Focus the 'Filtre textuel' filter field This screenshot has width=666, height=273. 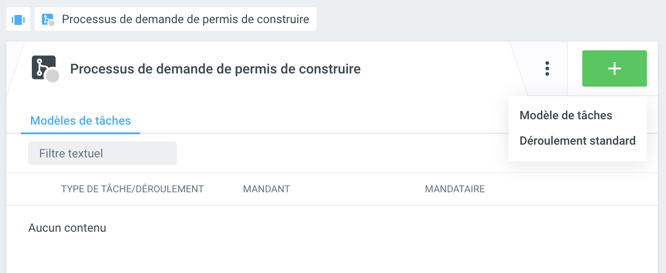pyautogui.click(x=102, y=153)
